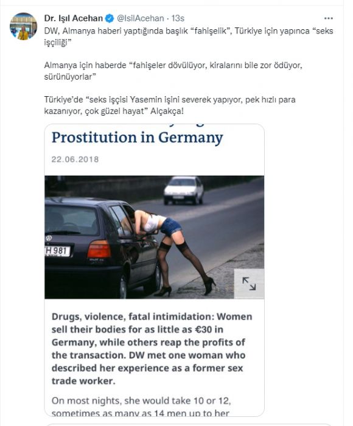Click the article date 22.06.2018

point(75,159)
